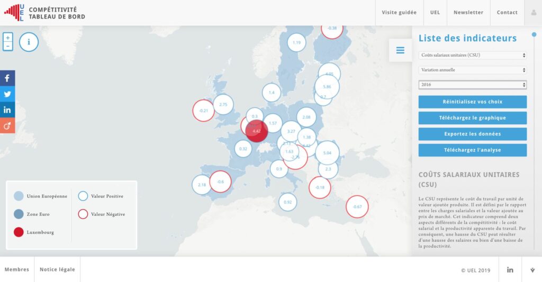Open the user account icon
Viewport: 542px width, 282px height.
coord(533,13)
